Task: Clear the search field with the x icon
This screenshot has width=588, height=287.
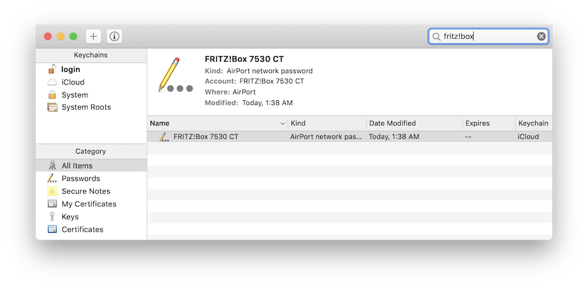Action: point(541,36)
